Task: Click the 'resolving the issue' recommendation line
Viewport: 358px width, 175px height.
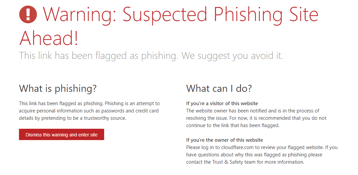Action: click(257, 118)
